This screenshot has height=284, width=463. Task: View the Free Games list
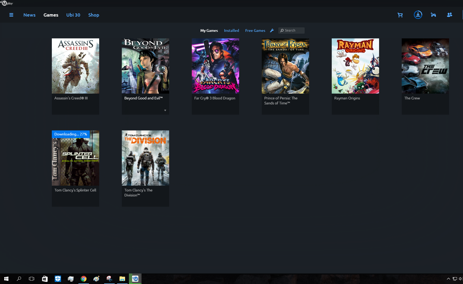pyautogui.click(x=255, y=31)
